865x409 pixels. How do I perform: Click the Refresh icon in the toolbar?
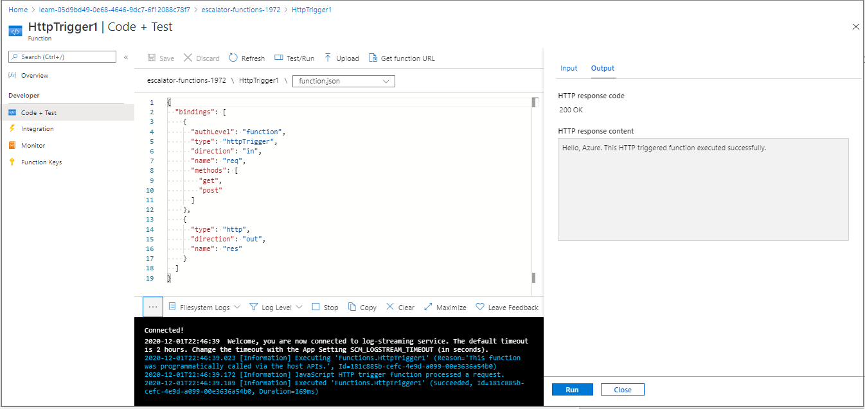pos(246,58)
